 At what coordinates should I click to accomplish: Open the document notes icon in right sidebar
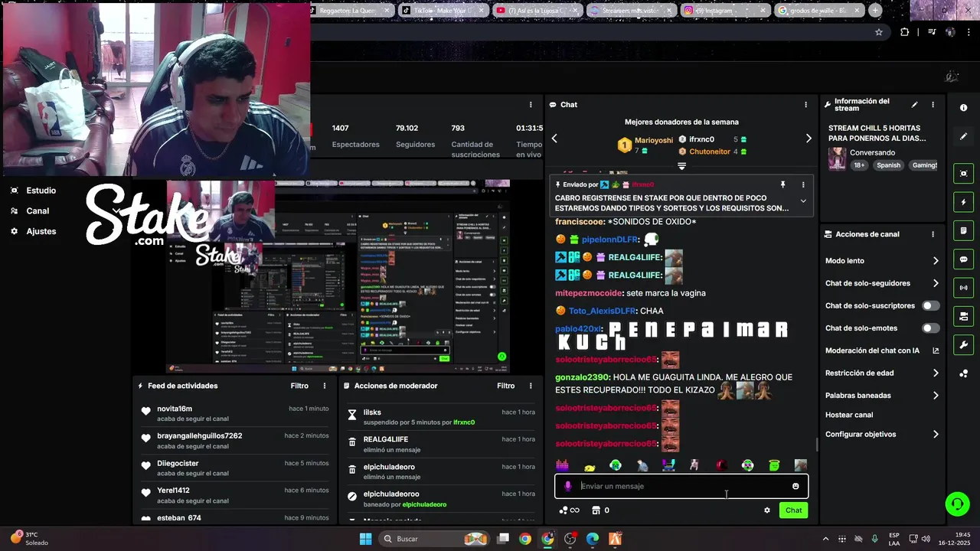(x=963, y=231)
